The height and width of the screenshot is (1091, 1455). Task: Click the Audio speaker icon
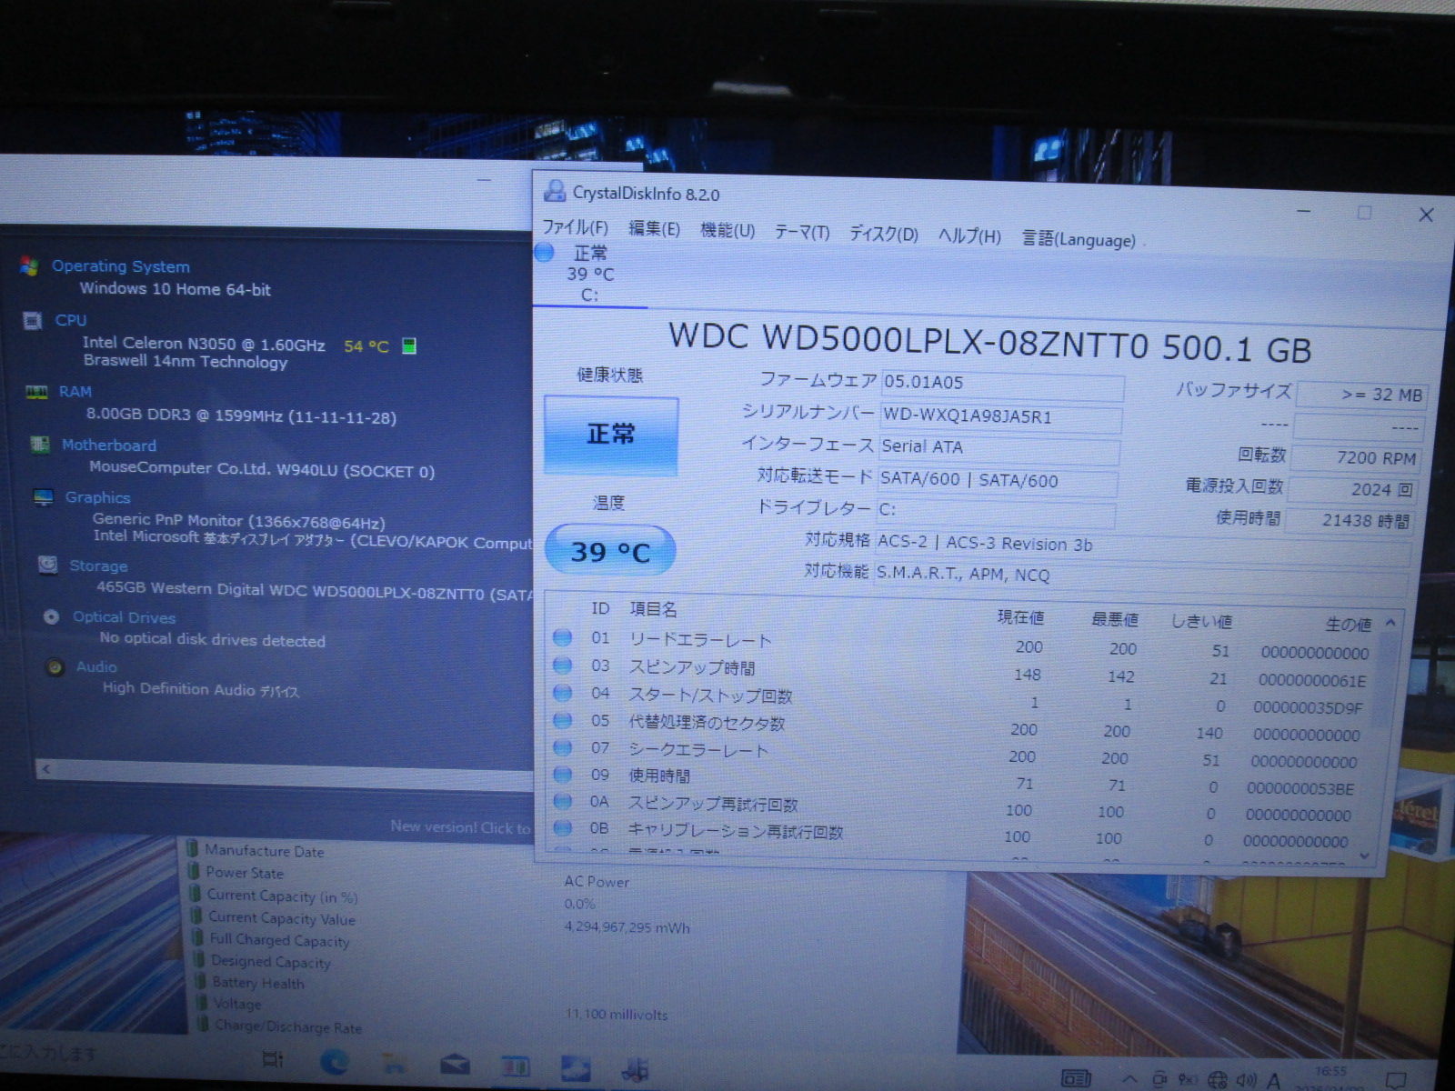pos(55,666)
